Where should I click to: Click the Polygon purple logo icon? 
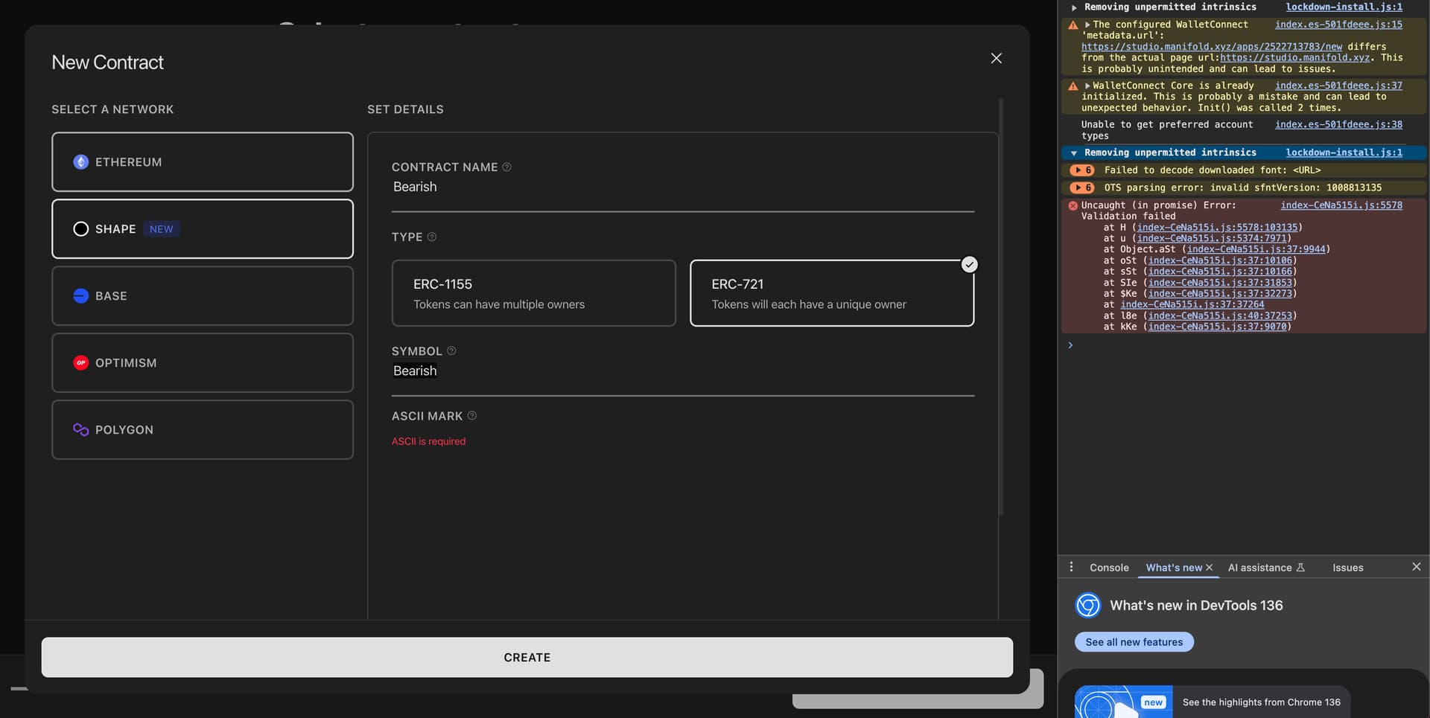coord(81,430)
